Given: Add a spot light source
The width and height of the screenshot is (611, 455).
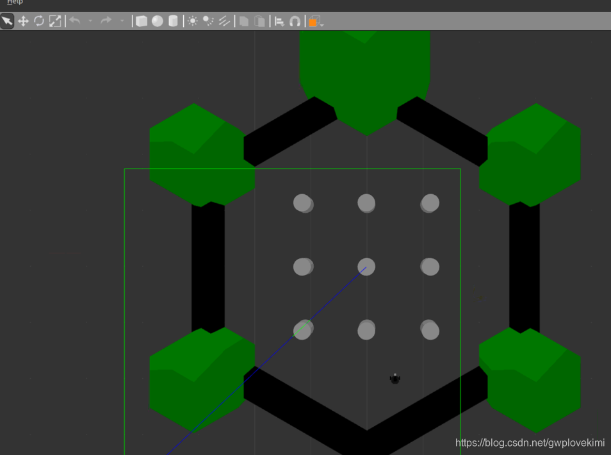Looking at the screenshot, I should click(209, 21).
